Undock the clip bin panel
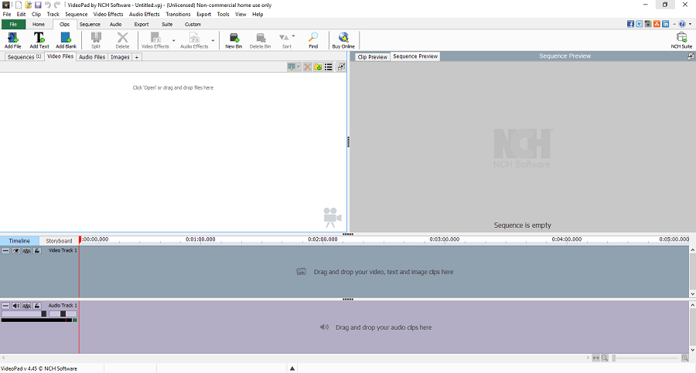 coord(341,67)
